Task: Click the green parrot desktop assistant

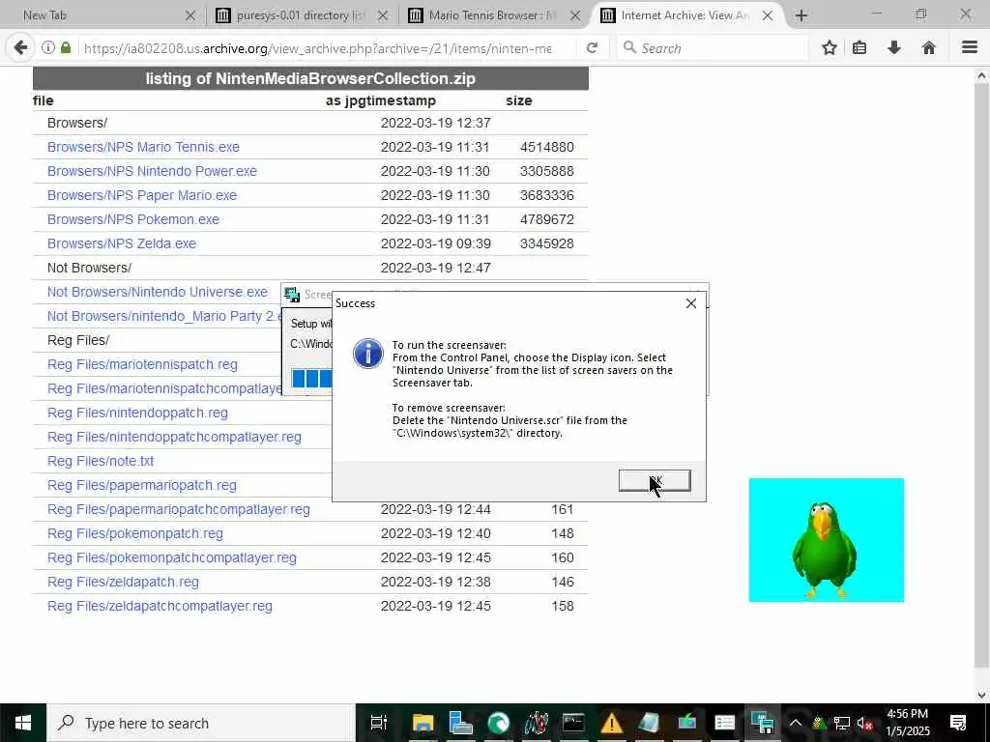Action: coord(824,548)
